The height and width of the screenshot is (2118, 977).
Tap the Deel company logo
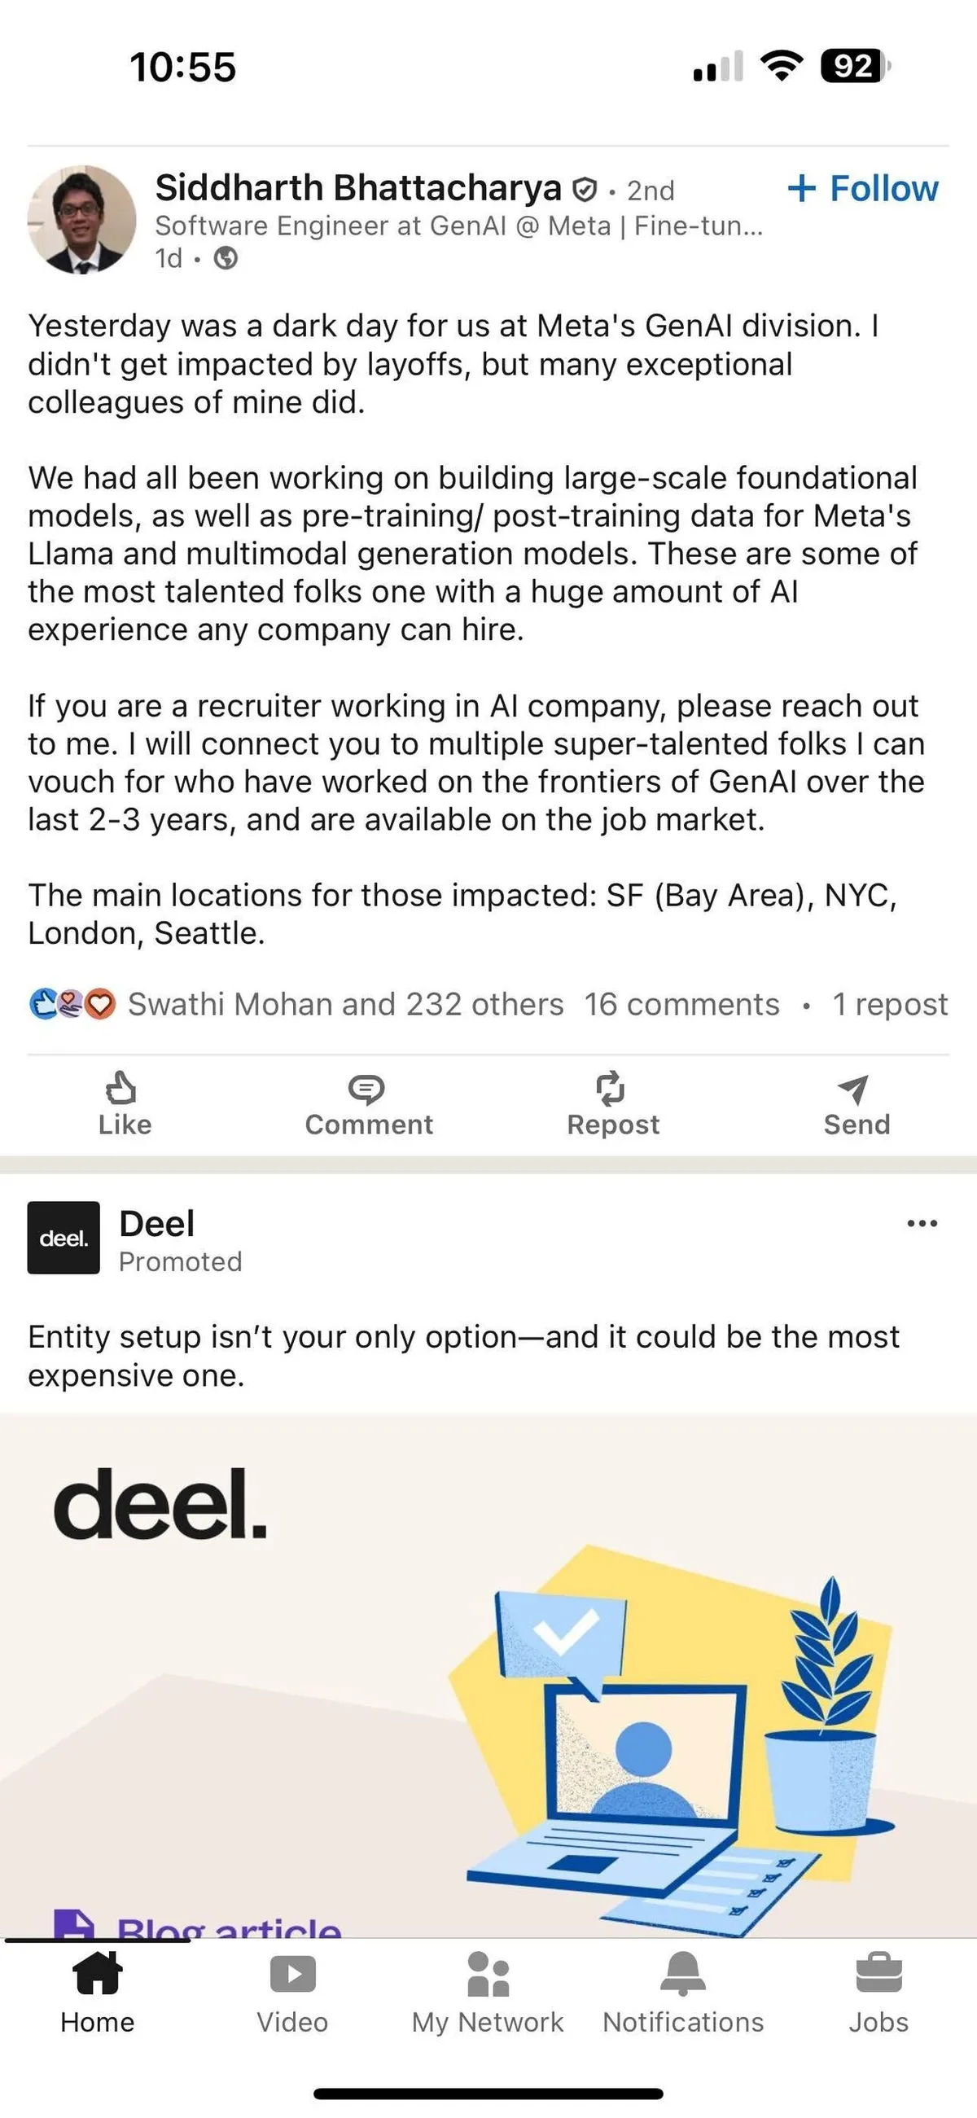(64, 1238)
